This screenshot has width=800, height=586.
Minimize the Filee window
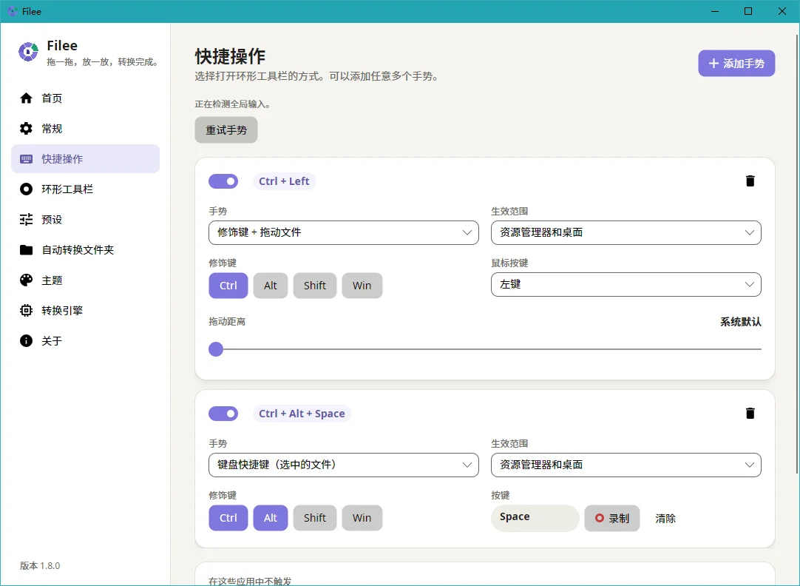click(715, 11)
